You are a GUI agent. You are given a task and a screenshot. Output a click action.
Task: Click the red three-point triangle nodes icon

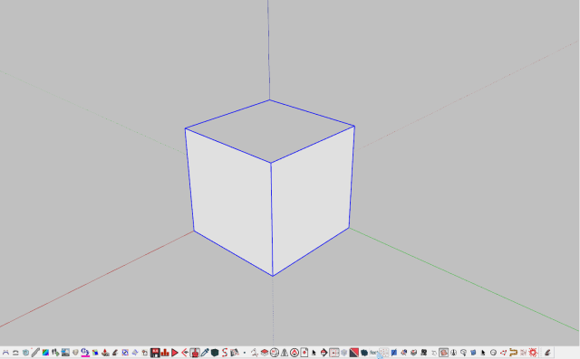click(x=504, y=353)
